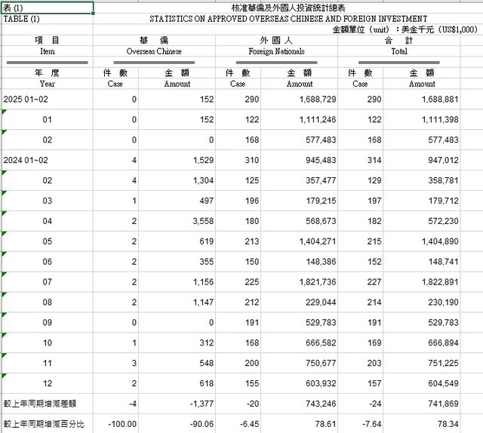483x433 pixels.
Task: Click the cell with '666,582'
Action: click(x=300, y=342)
